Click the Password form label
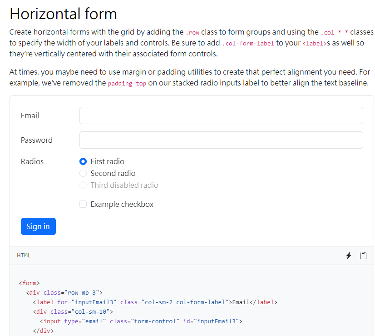 (37, 140)
